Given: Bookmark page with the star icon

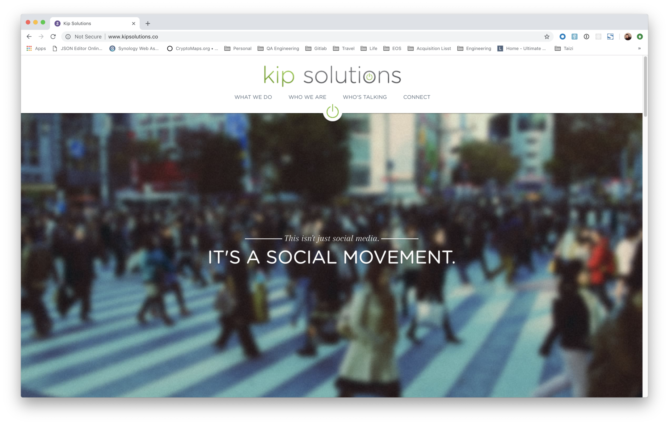Looking at the screenshot, I should 547,37.
